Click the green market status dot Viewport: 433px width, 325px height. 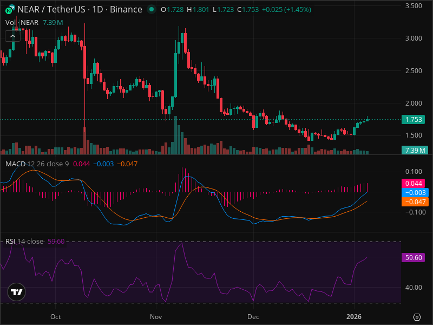(x=151, y=9)
